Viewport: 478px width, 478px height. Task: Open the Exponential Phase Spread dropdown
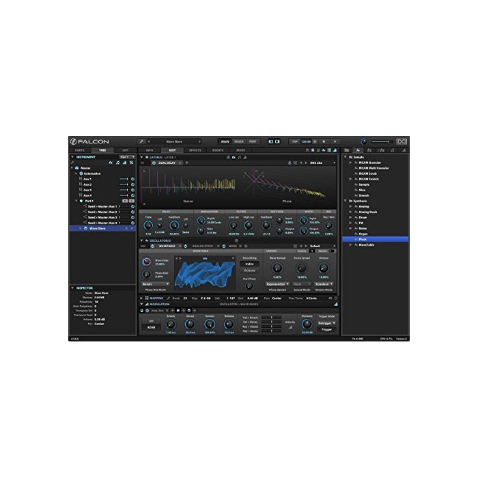click(x=277, y=283)
